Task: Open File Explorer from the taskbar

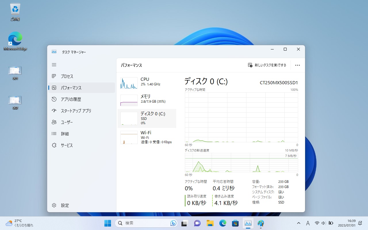Action: [210, 223]
